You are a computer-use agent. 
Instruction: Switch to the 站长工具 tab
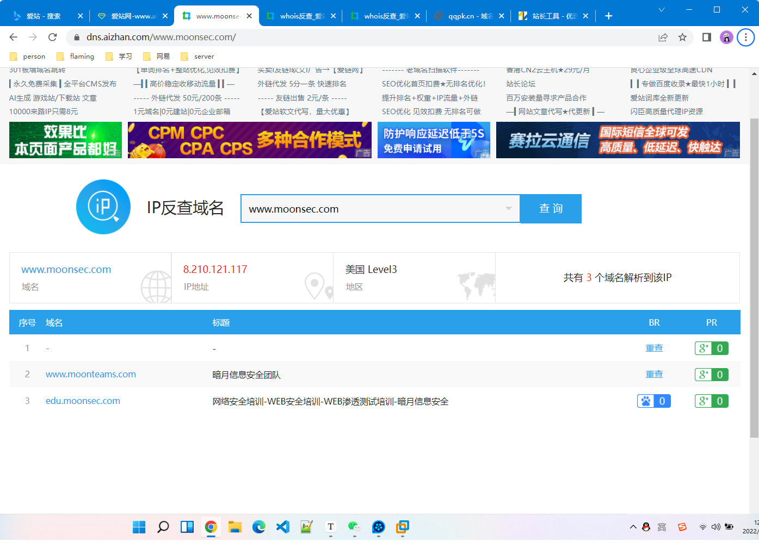tap(554, 16)
